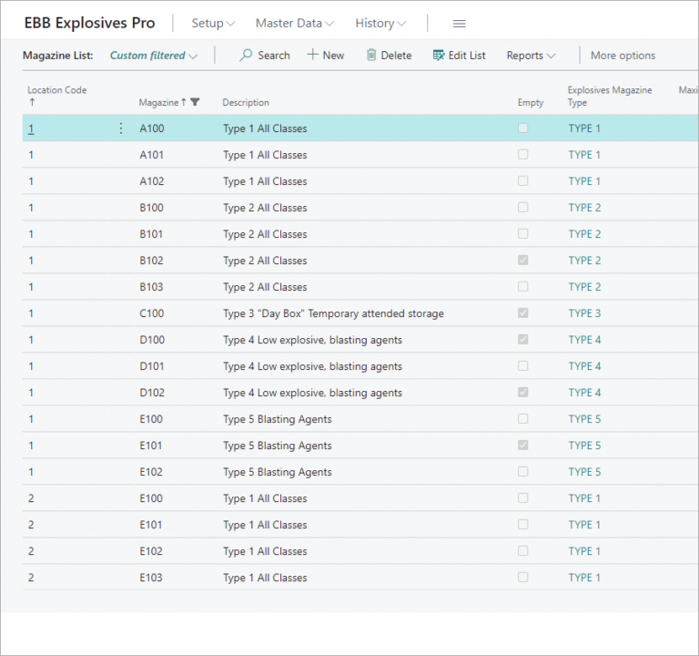Click the Edit List grid icon
Image resolution: width=699 pixels, height=656 pixels.
(x=439, y=55)
